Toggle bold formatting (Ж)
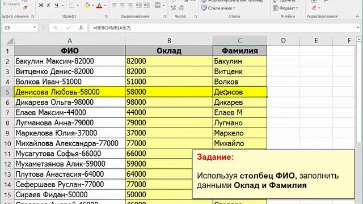This screenshot has width=363, height=204. (x=41, y=5)
